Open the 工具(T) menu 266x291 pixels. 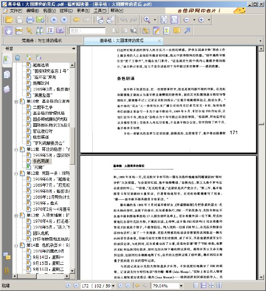pos(100,11)
